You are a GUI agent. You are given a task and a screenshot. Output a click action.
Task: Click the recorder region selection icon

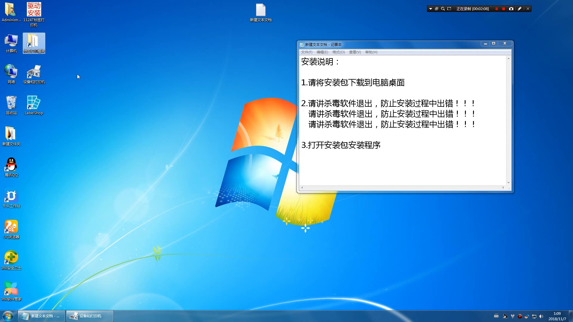click(449, 9)
